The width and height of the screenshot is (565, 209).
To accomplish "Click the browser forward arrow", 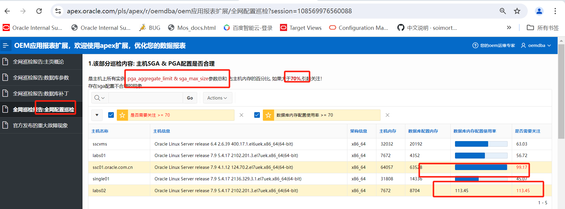I will (23, 11).
